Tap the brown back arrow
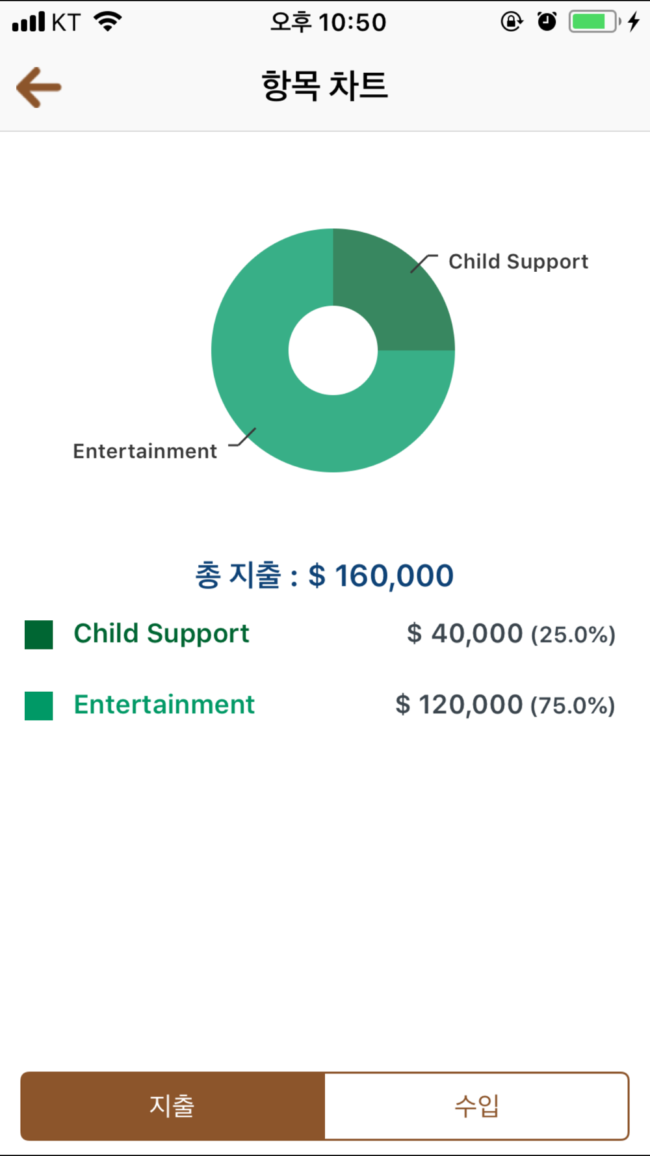 tap(39, 87)
